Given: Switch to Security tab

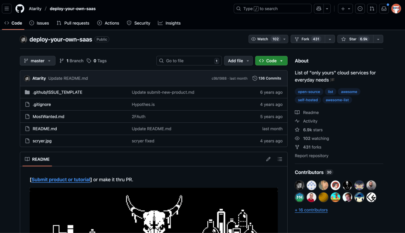Looking at the screenshot, I should [138, 23].
